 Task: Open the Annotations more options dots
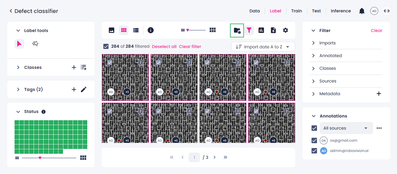tap(379, 128)
